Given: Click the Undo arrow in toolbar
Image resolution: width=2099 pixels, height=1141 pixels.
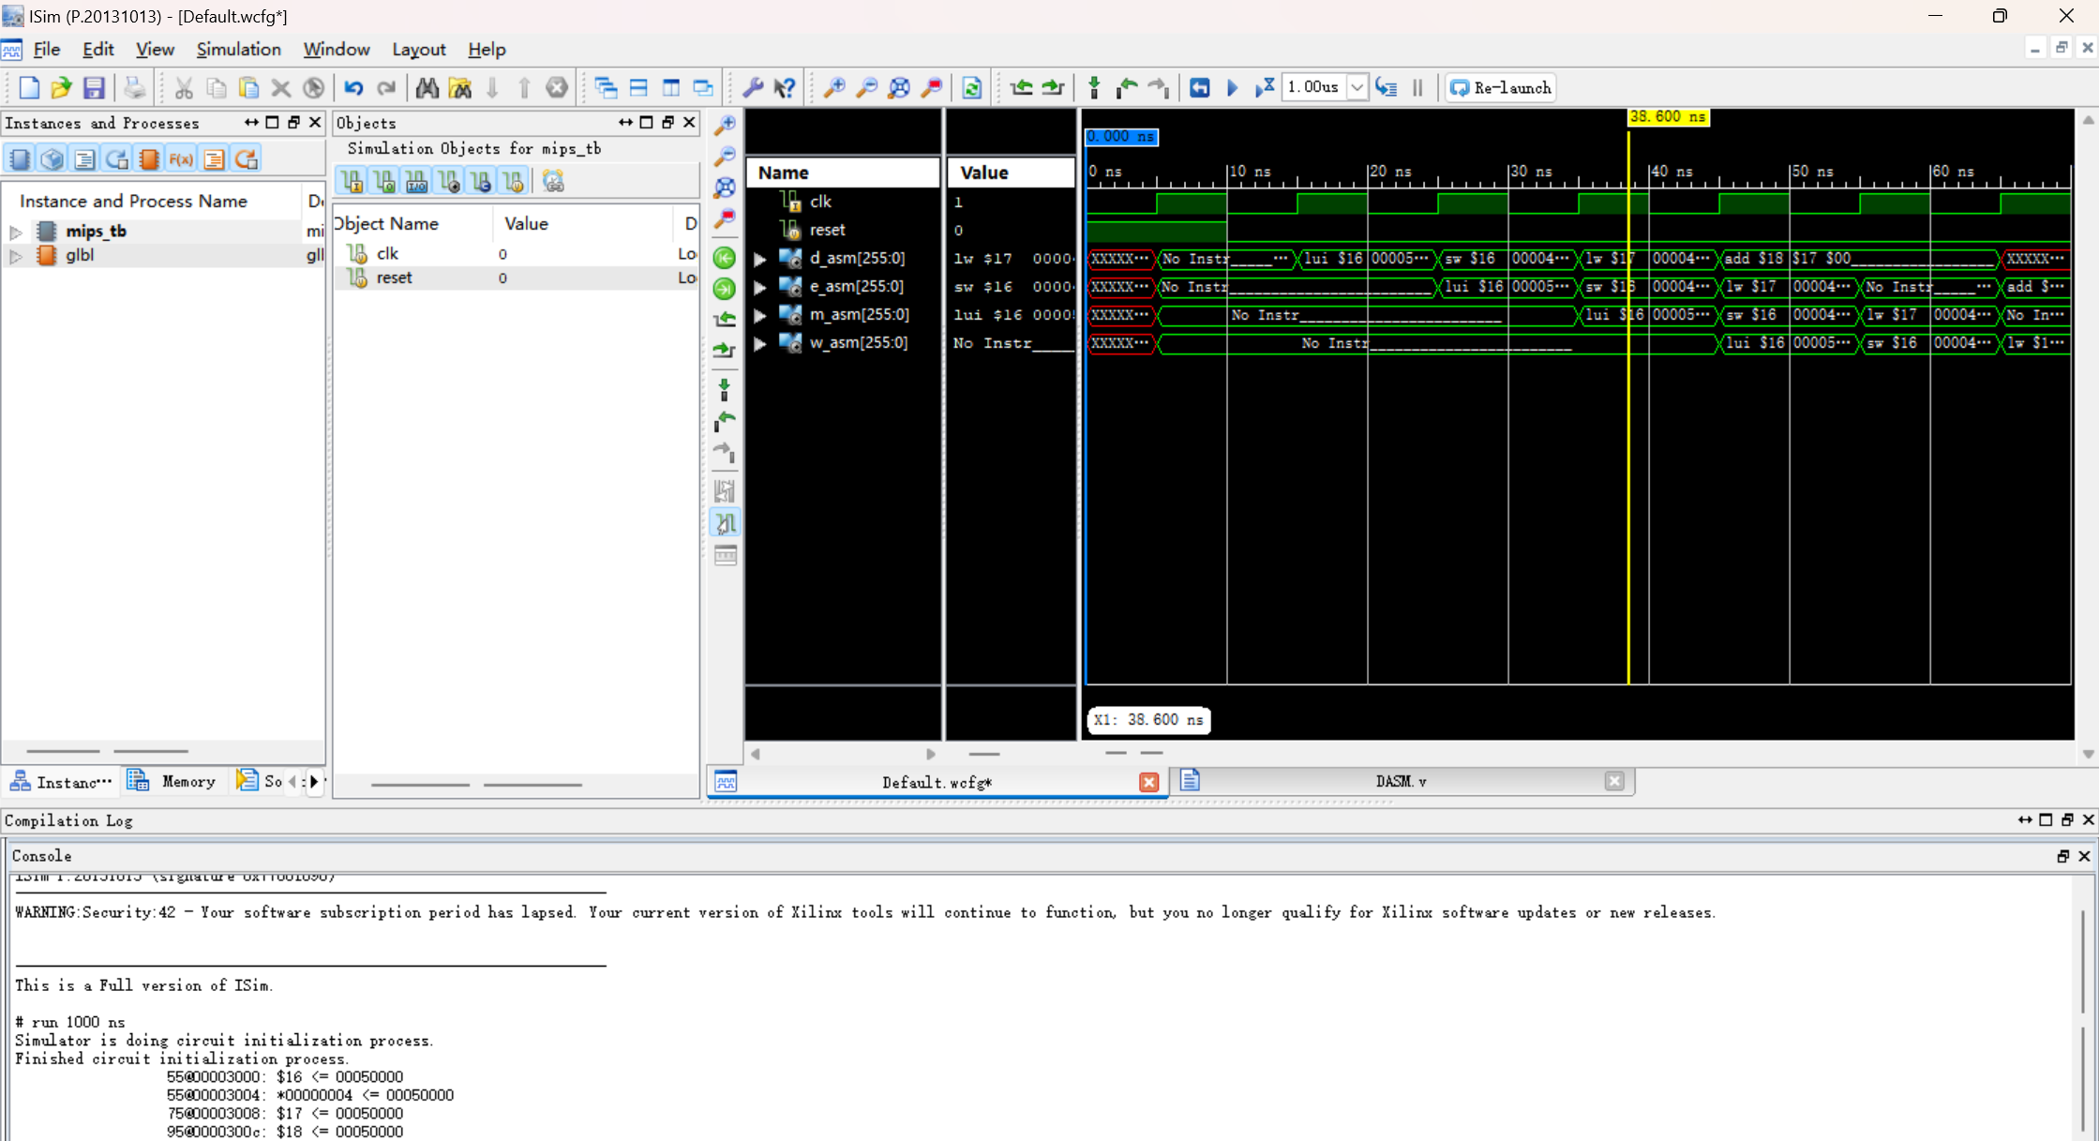Looking at the screenshot, I should pos(353,88).
